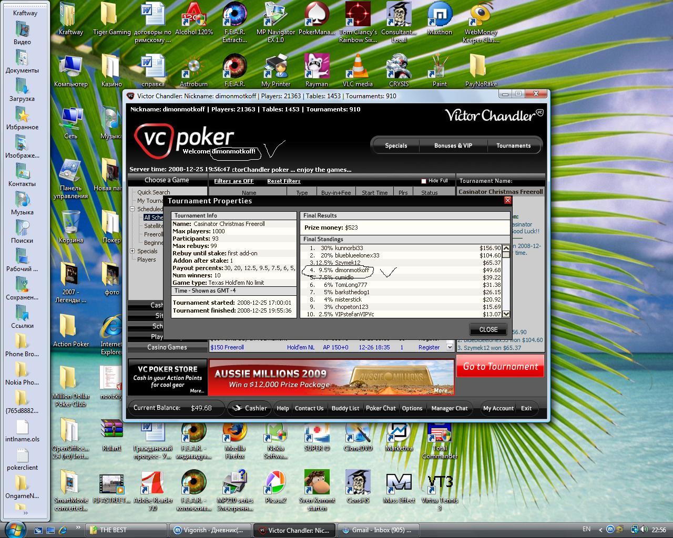The width and height of the screenshot is (673, 538).
Task: Collapse the Scheduled tree node
Action: [x=132, y=209]
